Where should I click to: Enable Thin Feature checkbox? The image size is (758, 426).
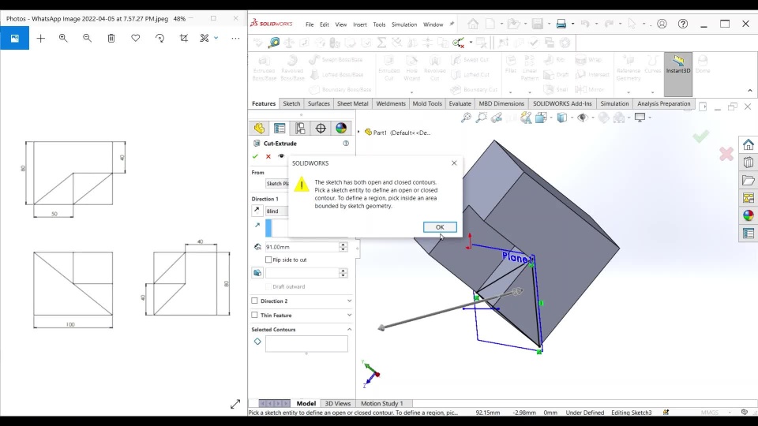click(x=255, y=316)
